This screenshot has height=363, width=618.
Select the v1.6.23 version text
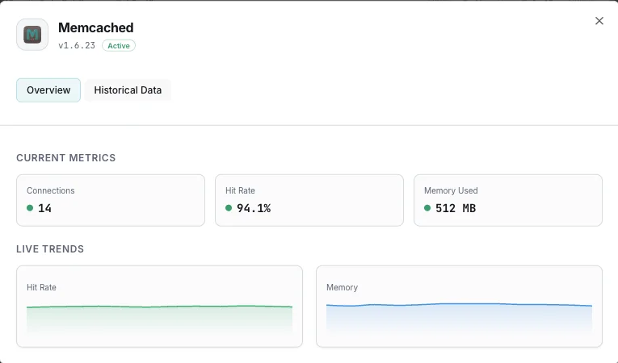coord(77,46)
